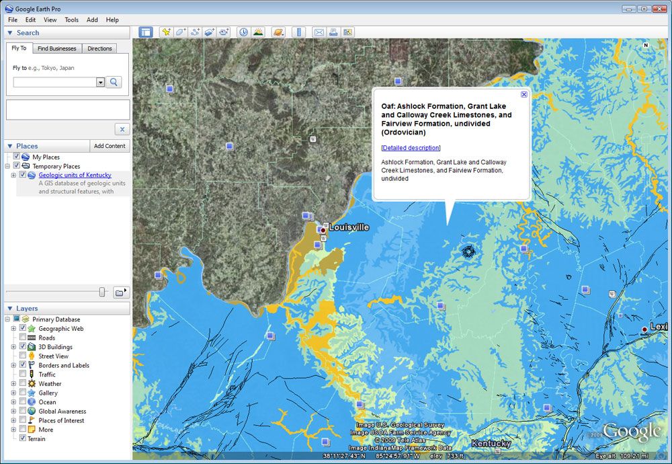Expand the Geographic Web layer node
This screenshot has height=464, width=672.
(13, 328)
